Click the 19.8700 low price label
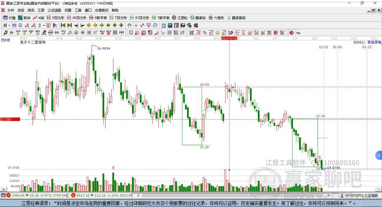The width and height of the screenshot is (382, 207). coord(333,168)
